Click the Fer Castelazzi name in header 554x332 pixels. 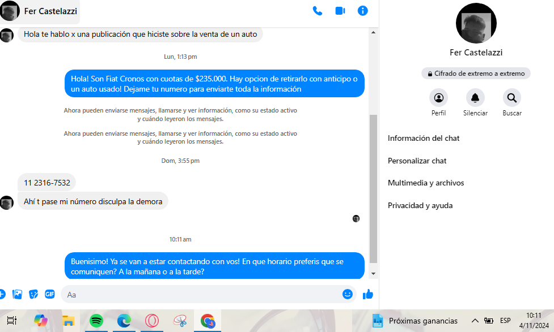click(50, 11)
